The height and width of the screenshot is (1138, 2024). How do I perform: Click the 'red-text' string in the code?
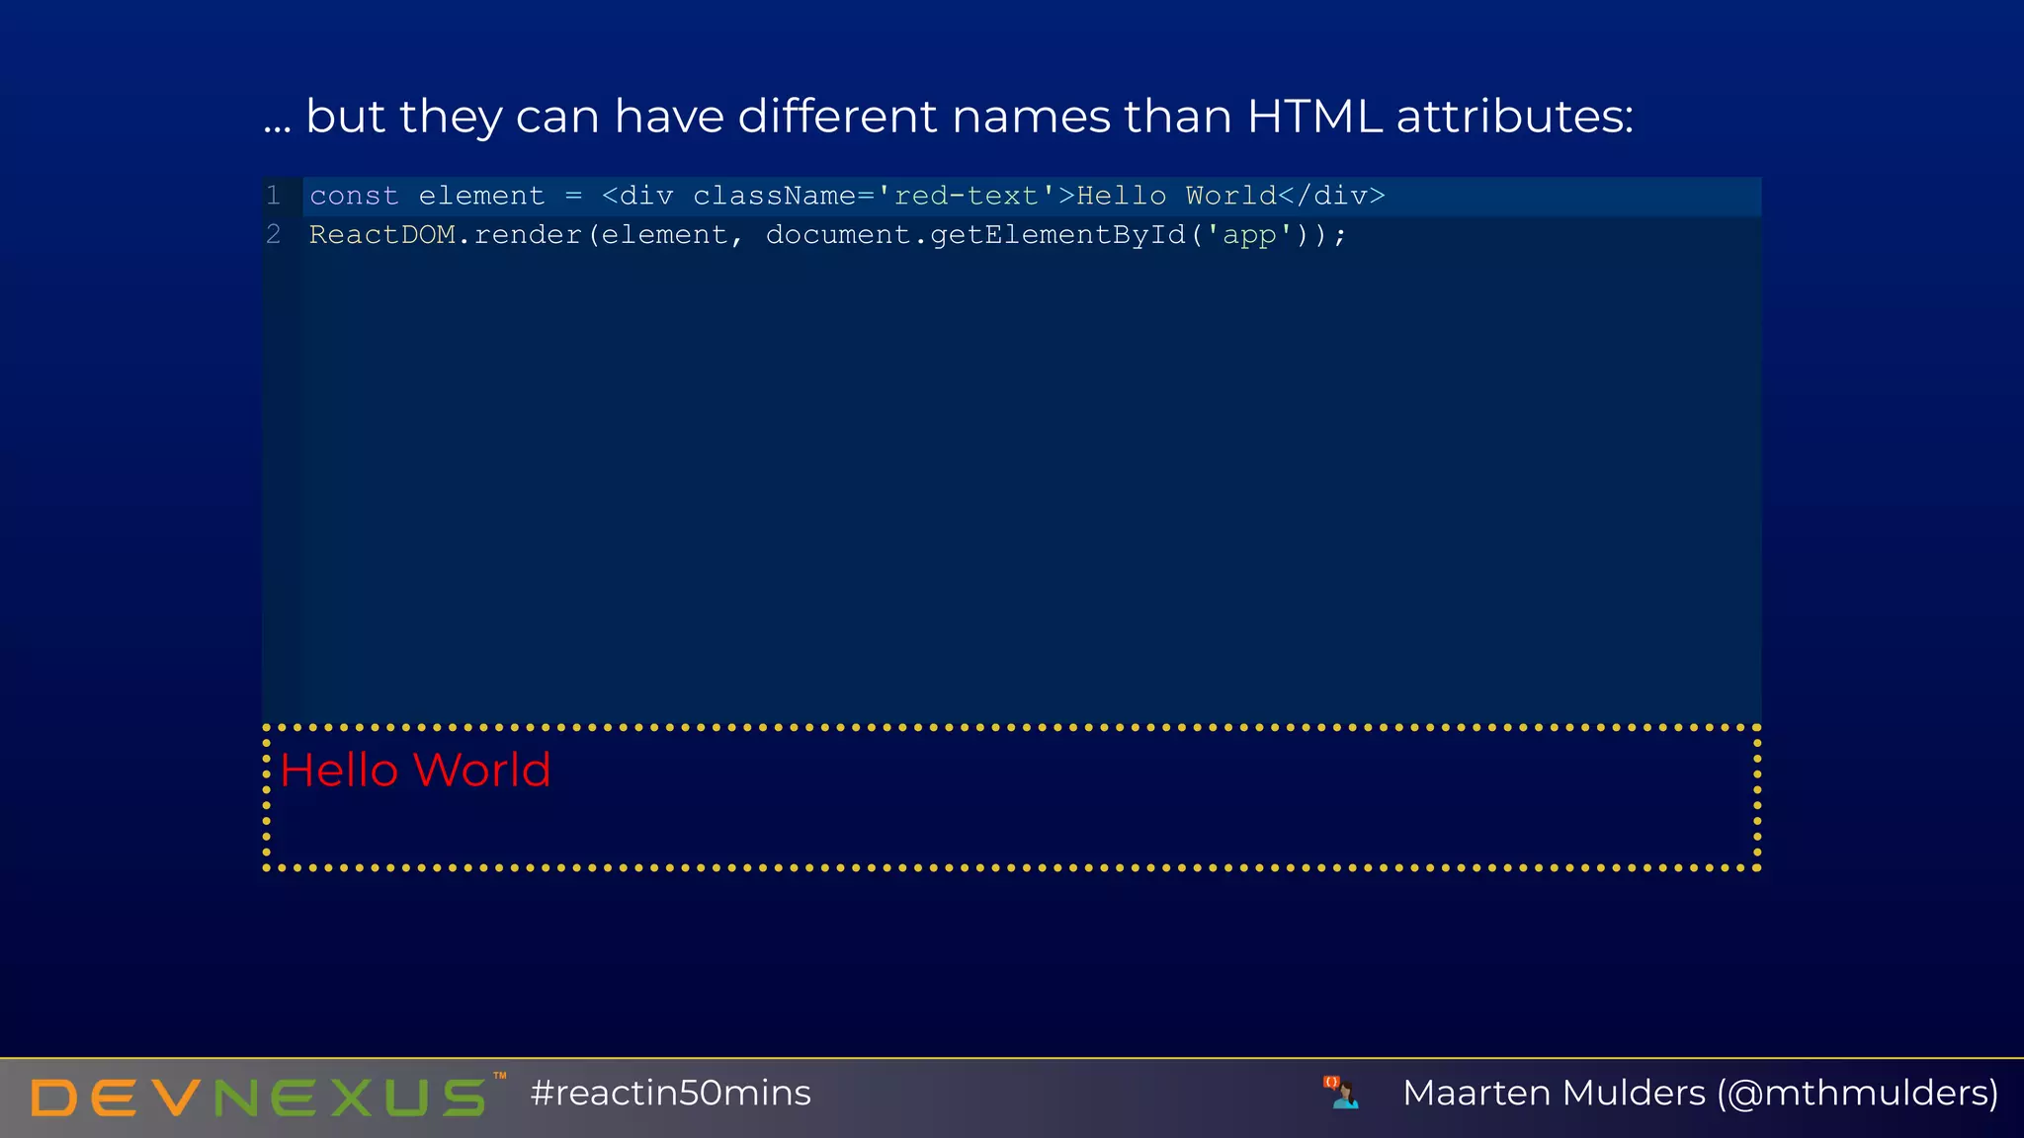tap(967, 196)
